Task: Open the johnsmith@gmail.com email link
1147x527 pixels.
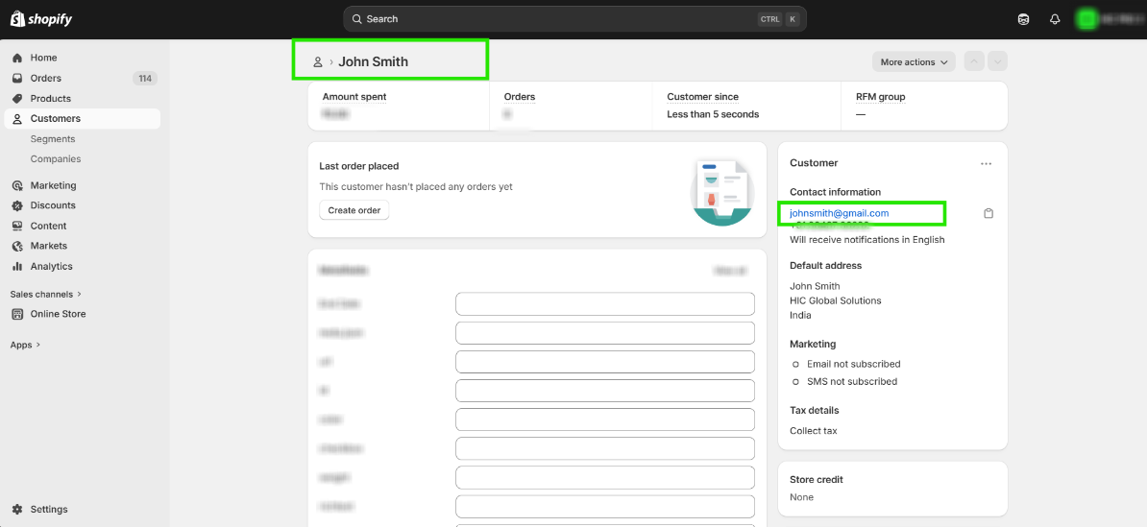Action: [x=839, y=213]
